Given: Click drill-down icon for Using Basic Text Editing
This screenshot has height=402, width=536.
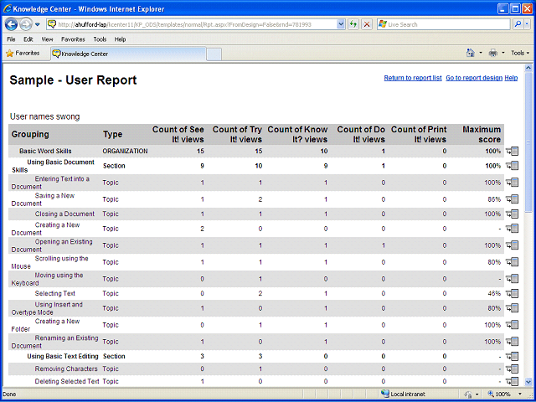Looking at the screenshot, I should coord(512,356).
